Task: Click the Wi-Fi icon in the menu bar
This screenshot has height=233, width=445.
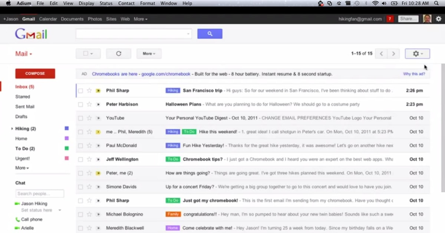Action: pos(375,3)
